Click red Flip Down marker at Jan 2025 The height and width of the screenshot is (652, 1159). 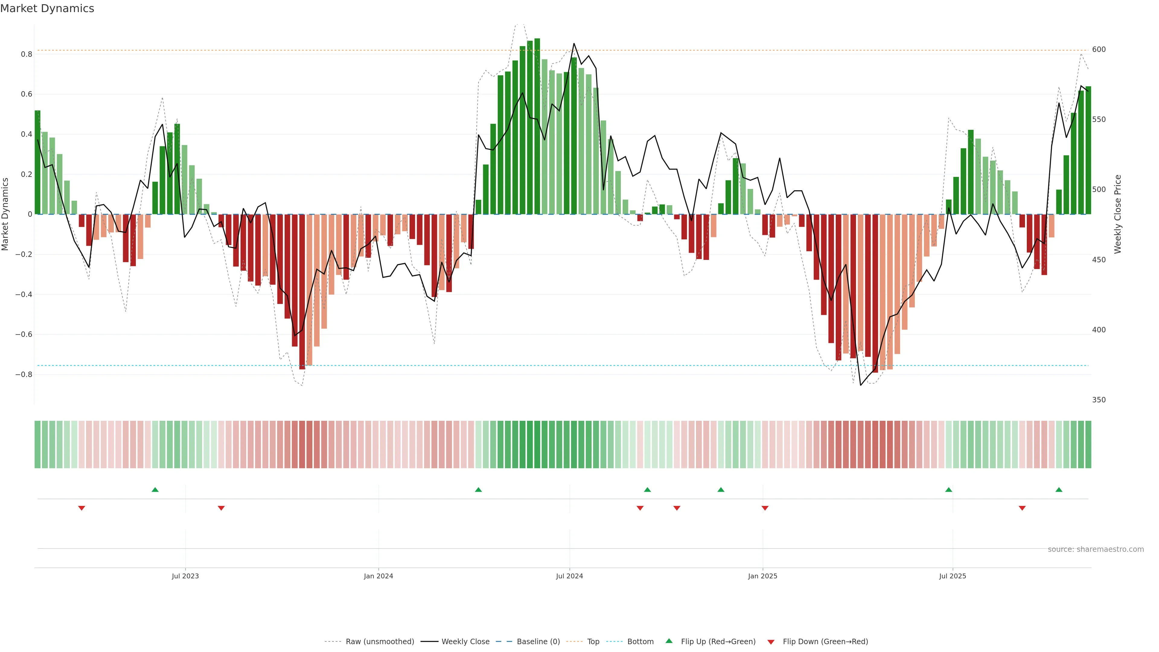point(765,508)
